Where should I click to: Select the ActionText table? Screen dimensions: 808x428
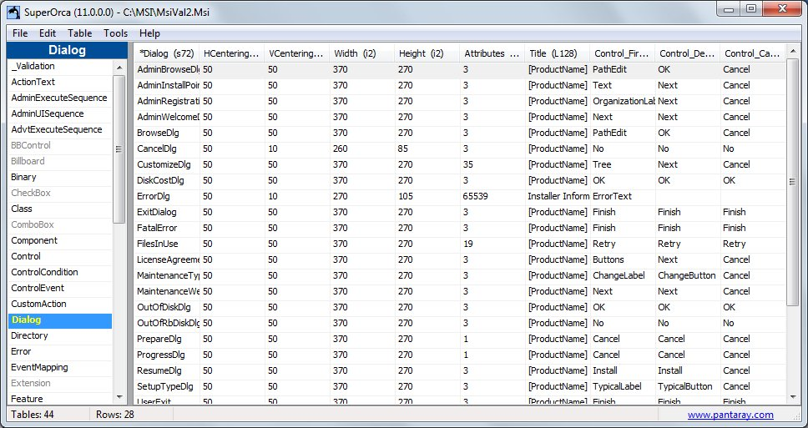(x=60, y=82)
